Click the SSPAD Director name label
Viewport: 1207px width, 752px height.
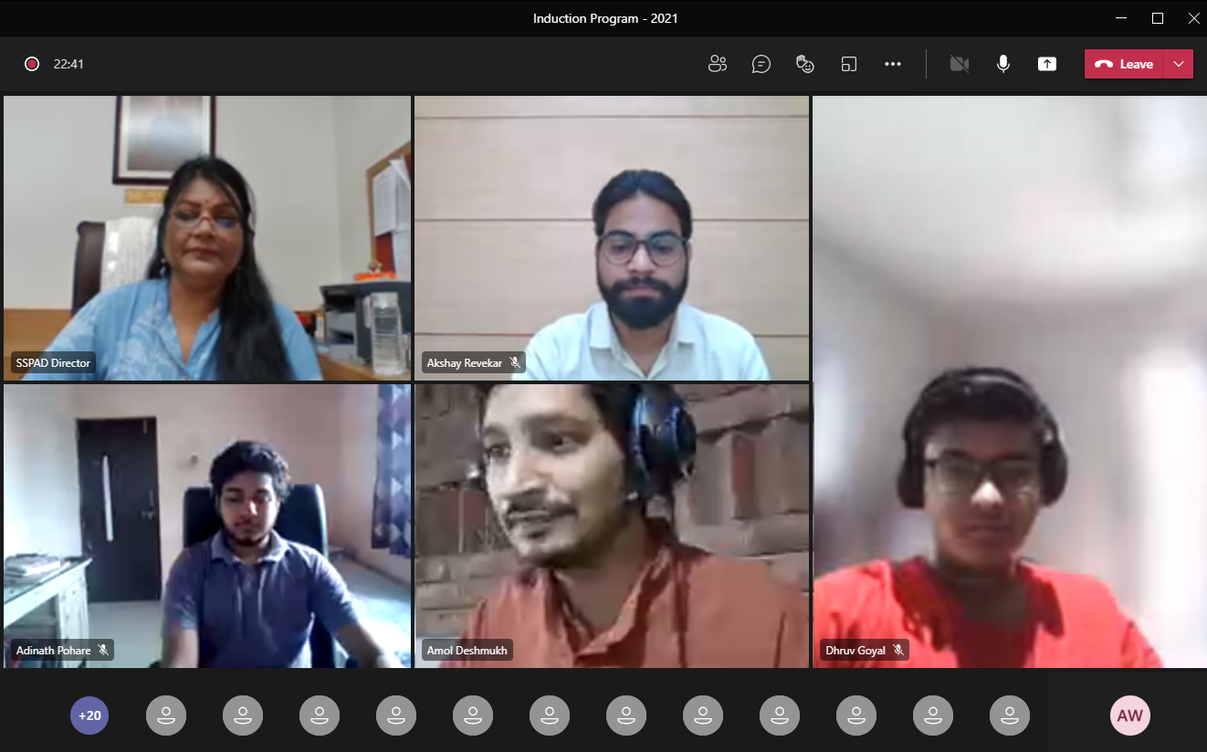coord(52,362)
